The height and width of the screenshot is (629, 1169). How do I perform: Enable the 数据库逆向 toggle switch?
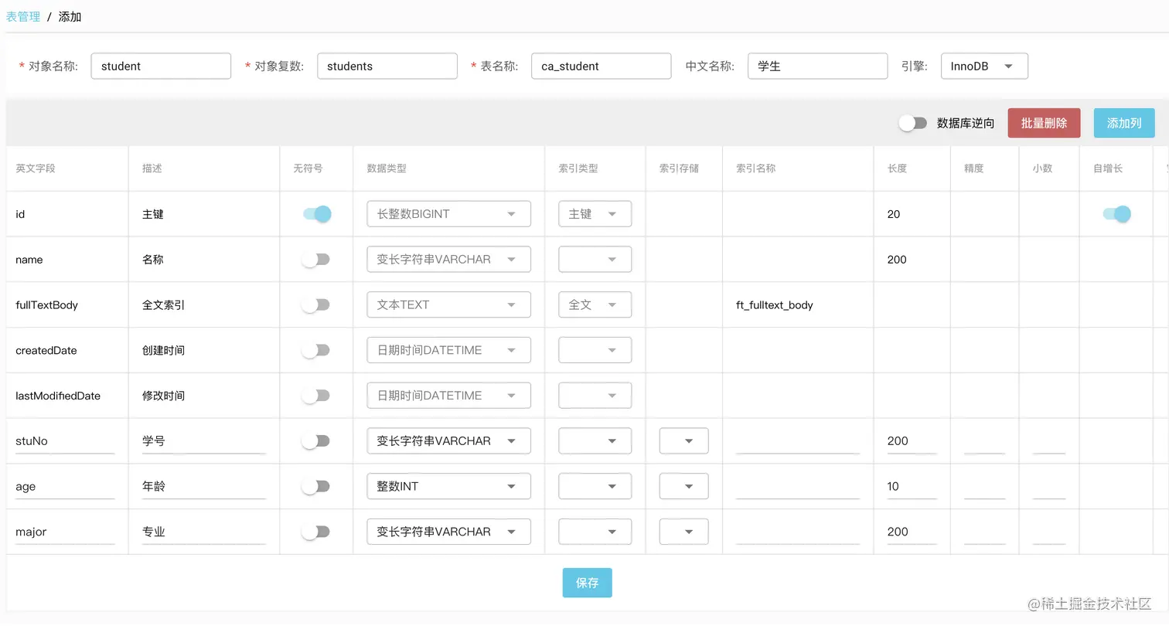pyautogui.click(x=912, y=123)
